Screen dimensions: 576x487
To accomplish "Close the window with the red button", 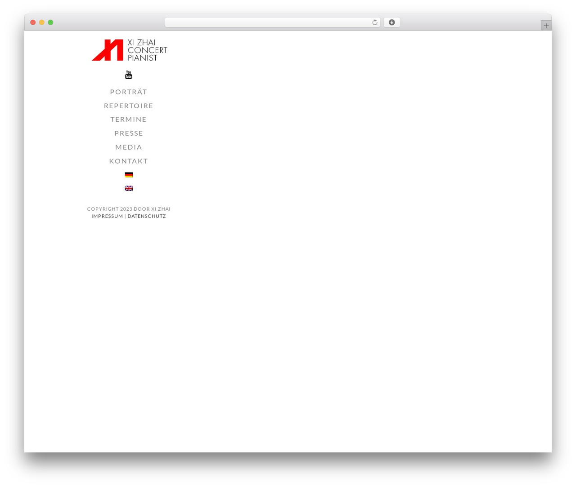I will pyautogui.click(x=33, y=22).
